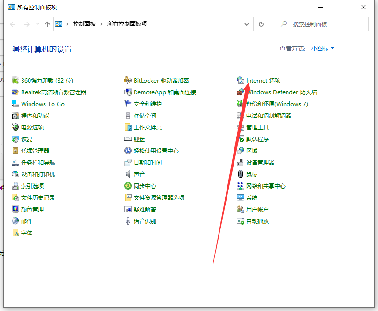Open the 设备管理器 icon
This screenshot has height=311, width=378.
click(x=241, y=163)
